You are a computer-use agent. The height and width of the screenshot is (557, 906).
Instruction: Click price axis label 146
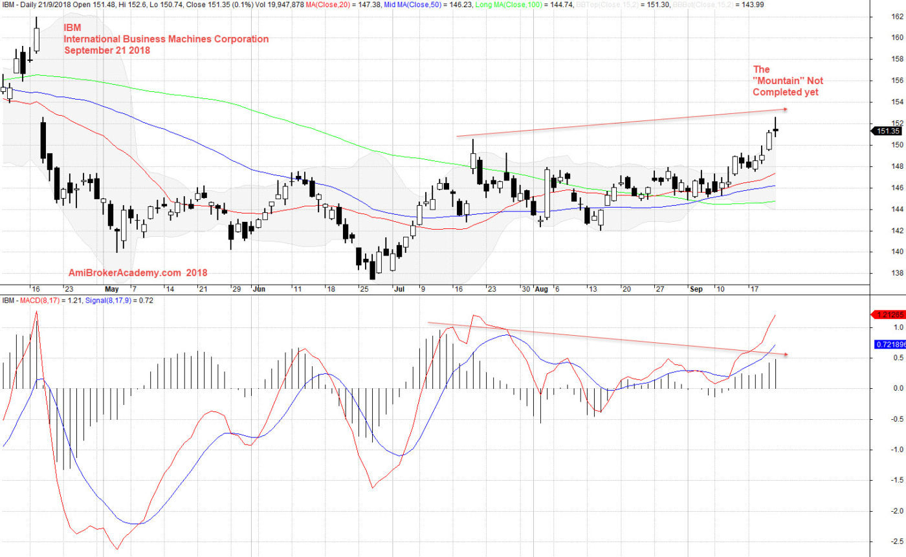click(x=897, y=188)
